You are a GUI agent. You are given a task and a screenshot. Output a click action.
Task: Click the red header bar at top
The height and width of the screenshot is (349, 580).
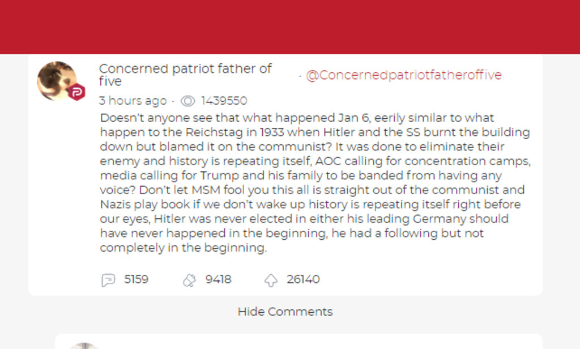(290, 27)
